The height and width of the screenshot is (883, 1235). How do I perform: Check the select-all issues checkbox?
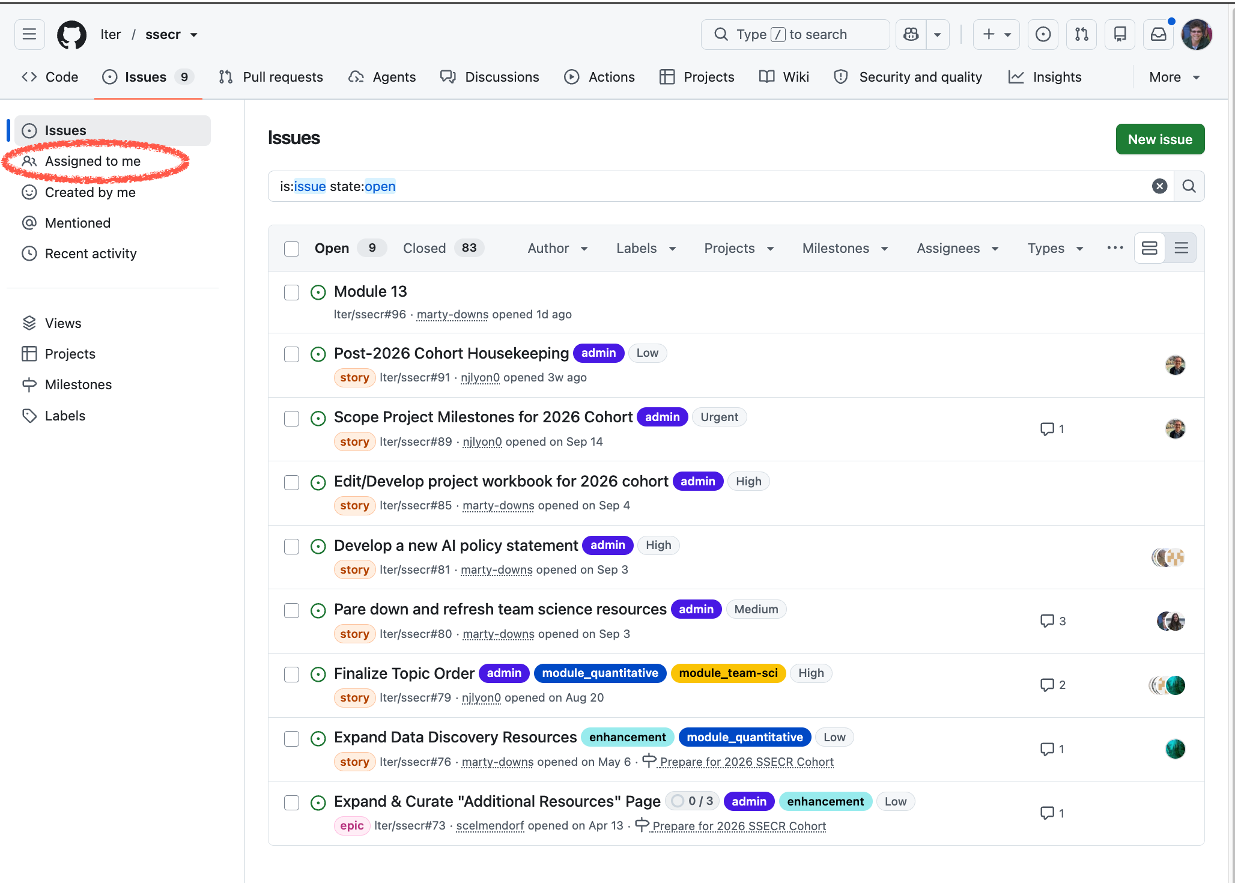point(291,249)
